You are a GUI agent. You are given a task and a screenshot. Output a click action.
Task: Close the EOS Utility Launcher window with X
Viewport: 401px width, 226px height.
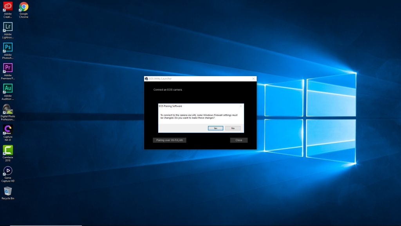253,79
